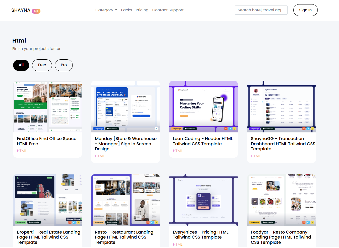This screenshot has height=248, width=339.
Task: Click JS icon on Foodyar thumbnail
Action: click(x=312, y=222)
